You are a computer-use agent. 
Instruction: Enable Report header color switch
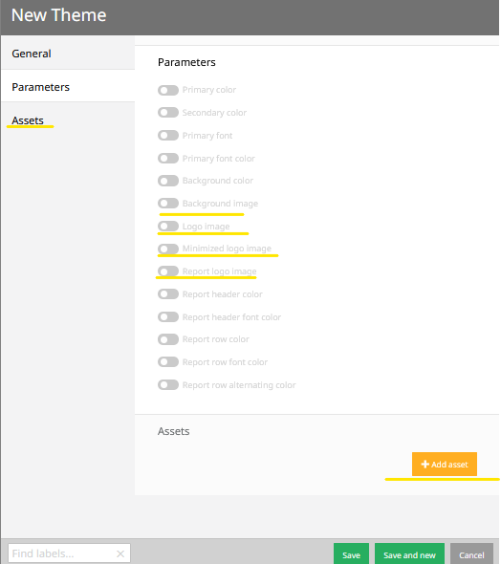(x=168, y=294)
